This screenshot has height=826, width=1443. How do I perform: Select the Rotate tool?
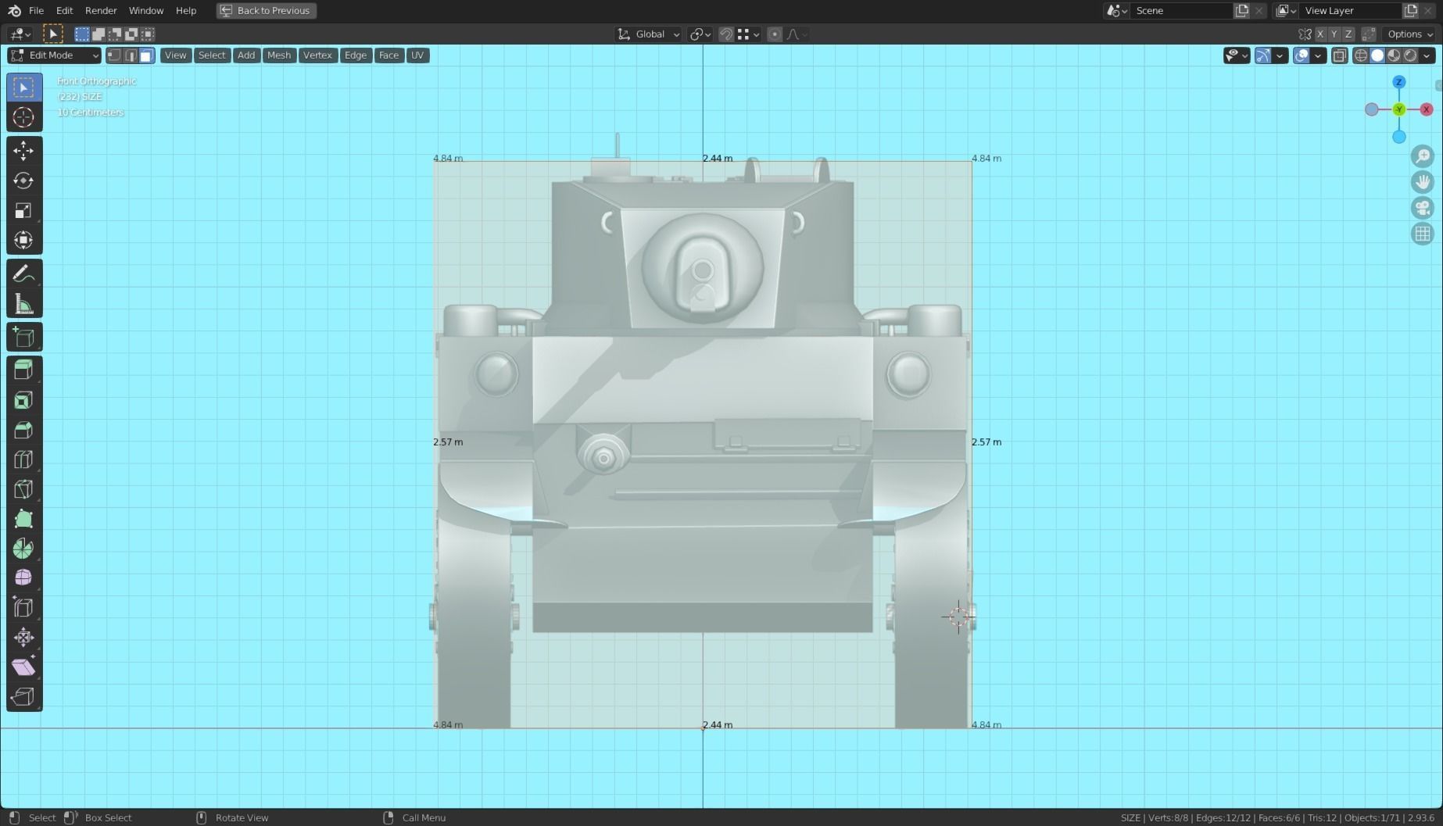pyautogui.click(x=23, y=181)
